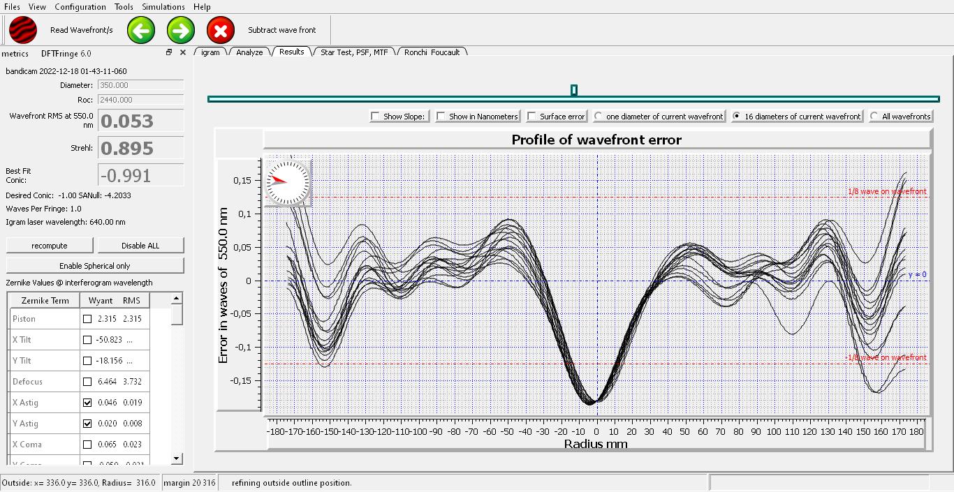Uncheck the X Astig Zernike term
The width and height of the screenshot is (954, 492).
87,403
